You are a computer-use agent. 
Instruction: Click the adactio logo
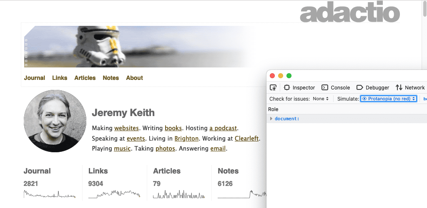coord(350,13)
